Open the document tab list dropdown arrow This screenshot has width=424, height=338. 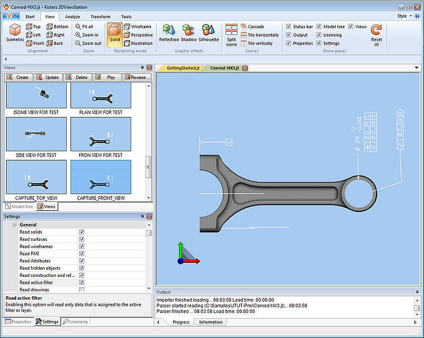[417, 68]
